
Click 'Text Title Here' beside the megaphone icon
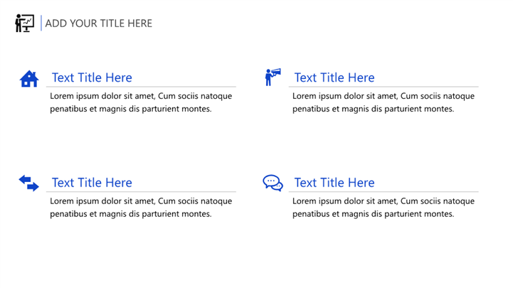(x=334, y=78)
